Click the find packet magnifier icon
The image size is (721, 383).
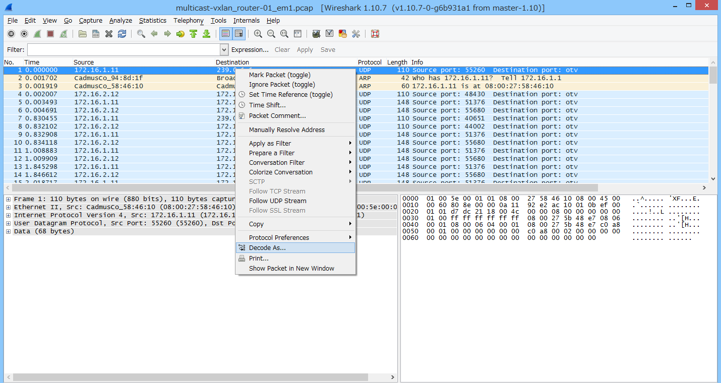coord(141,34)
